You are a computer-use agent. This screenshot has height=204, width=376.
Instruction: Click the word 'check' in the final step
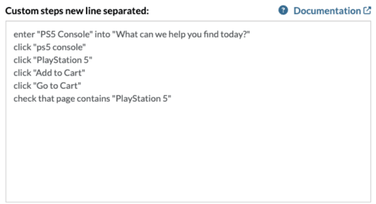tap(25, 98)
